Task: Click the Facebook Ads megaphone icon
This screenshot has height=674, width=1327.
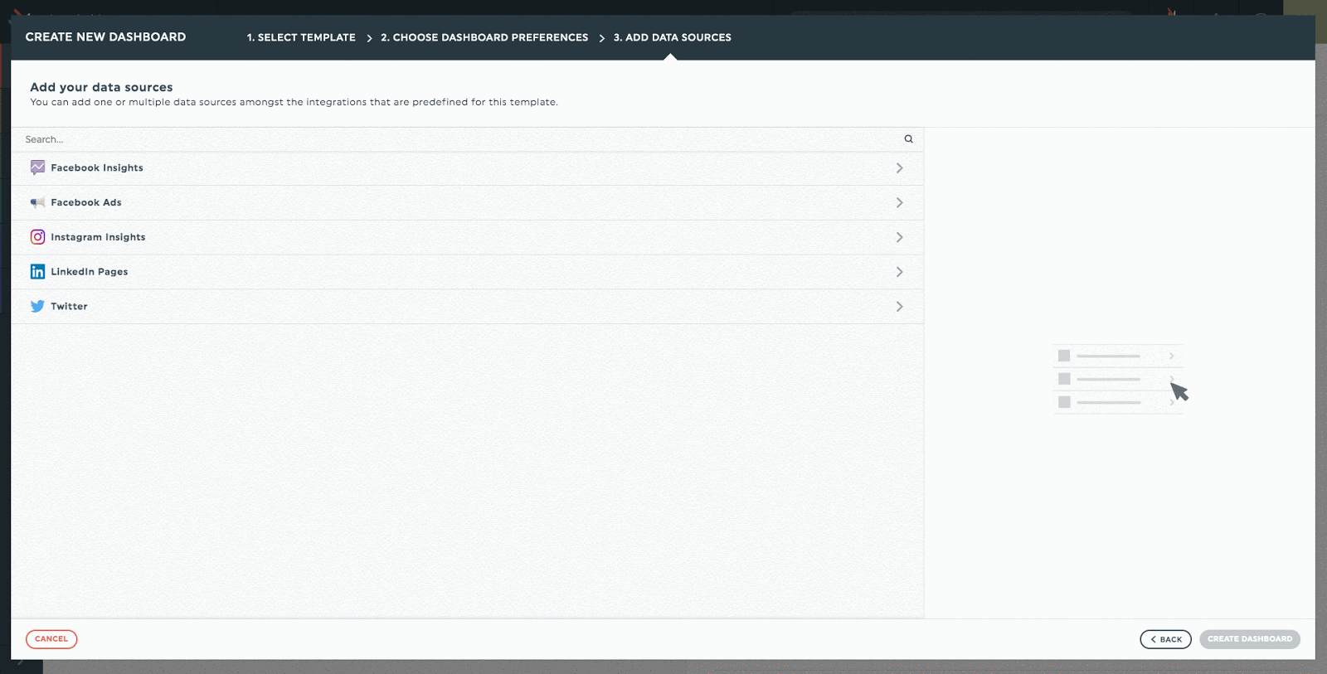Action: tap(37, 202)
